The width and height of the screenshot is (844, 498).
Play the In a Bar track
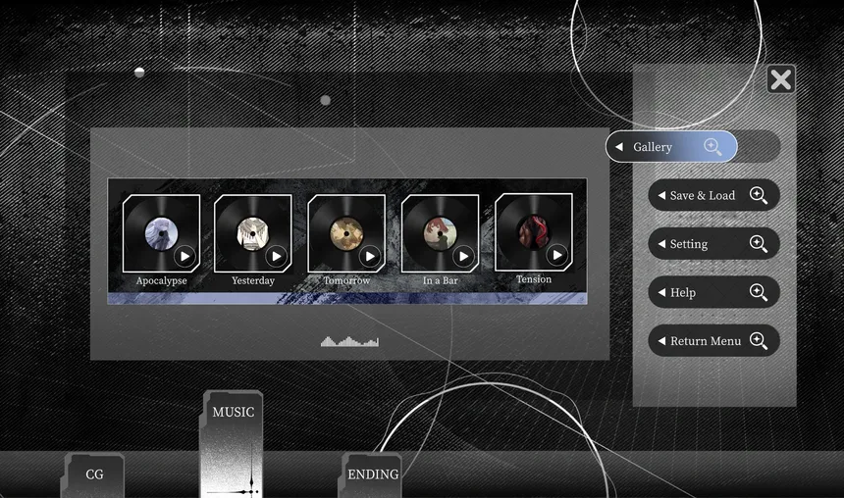pos(463,256)
